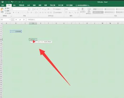Click the Wrap Text button
Viewport: 124px width, 98px height.
click(x=57, y=9)
